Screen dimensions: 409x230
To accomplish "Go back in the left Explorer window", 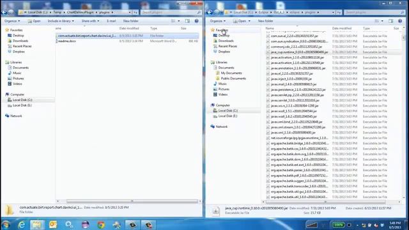I will [x=4, y=12].
